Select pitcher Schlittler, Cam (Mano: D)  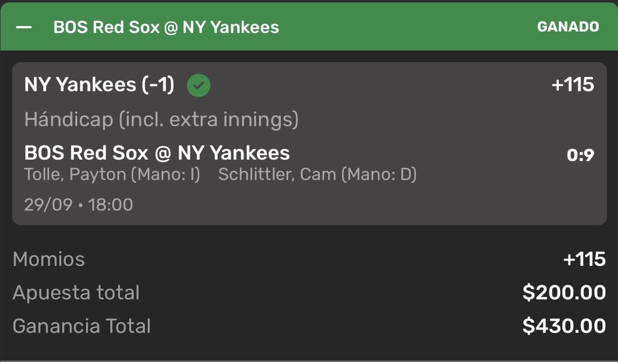tap(317, 175)
